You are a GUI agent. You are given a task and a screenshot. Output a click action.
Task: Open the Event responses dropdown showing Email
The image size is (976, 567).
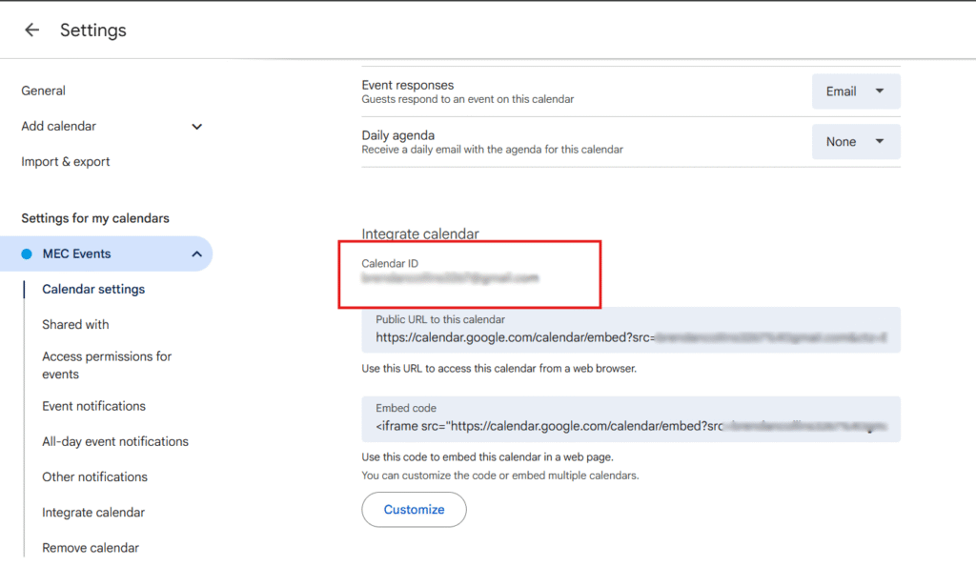tap(856, 91)
